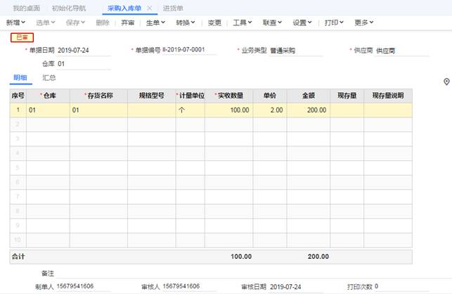The height and width of the screenshot is (294, 452).
Task: Expand the 打印 options
Action: 335,23
